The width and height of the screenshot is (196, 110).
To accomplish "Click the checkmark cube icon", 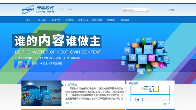I will 168,65.
